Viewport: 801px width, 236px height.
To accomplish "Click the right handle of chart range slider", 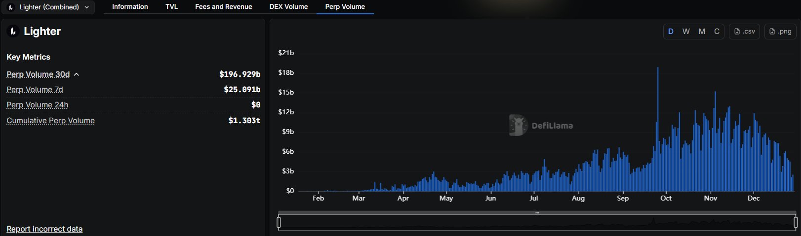I will coord(796,223).
